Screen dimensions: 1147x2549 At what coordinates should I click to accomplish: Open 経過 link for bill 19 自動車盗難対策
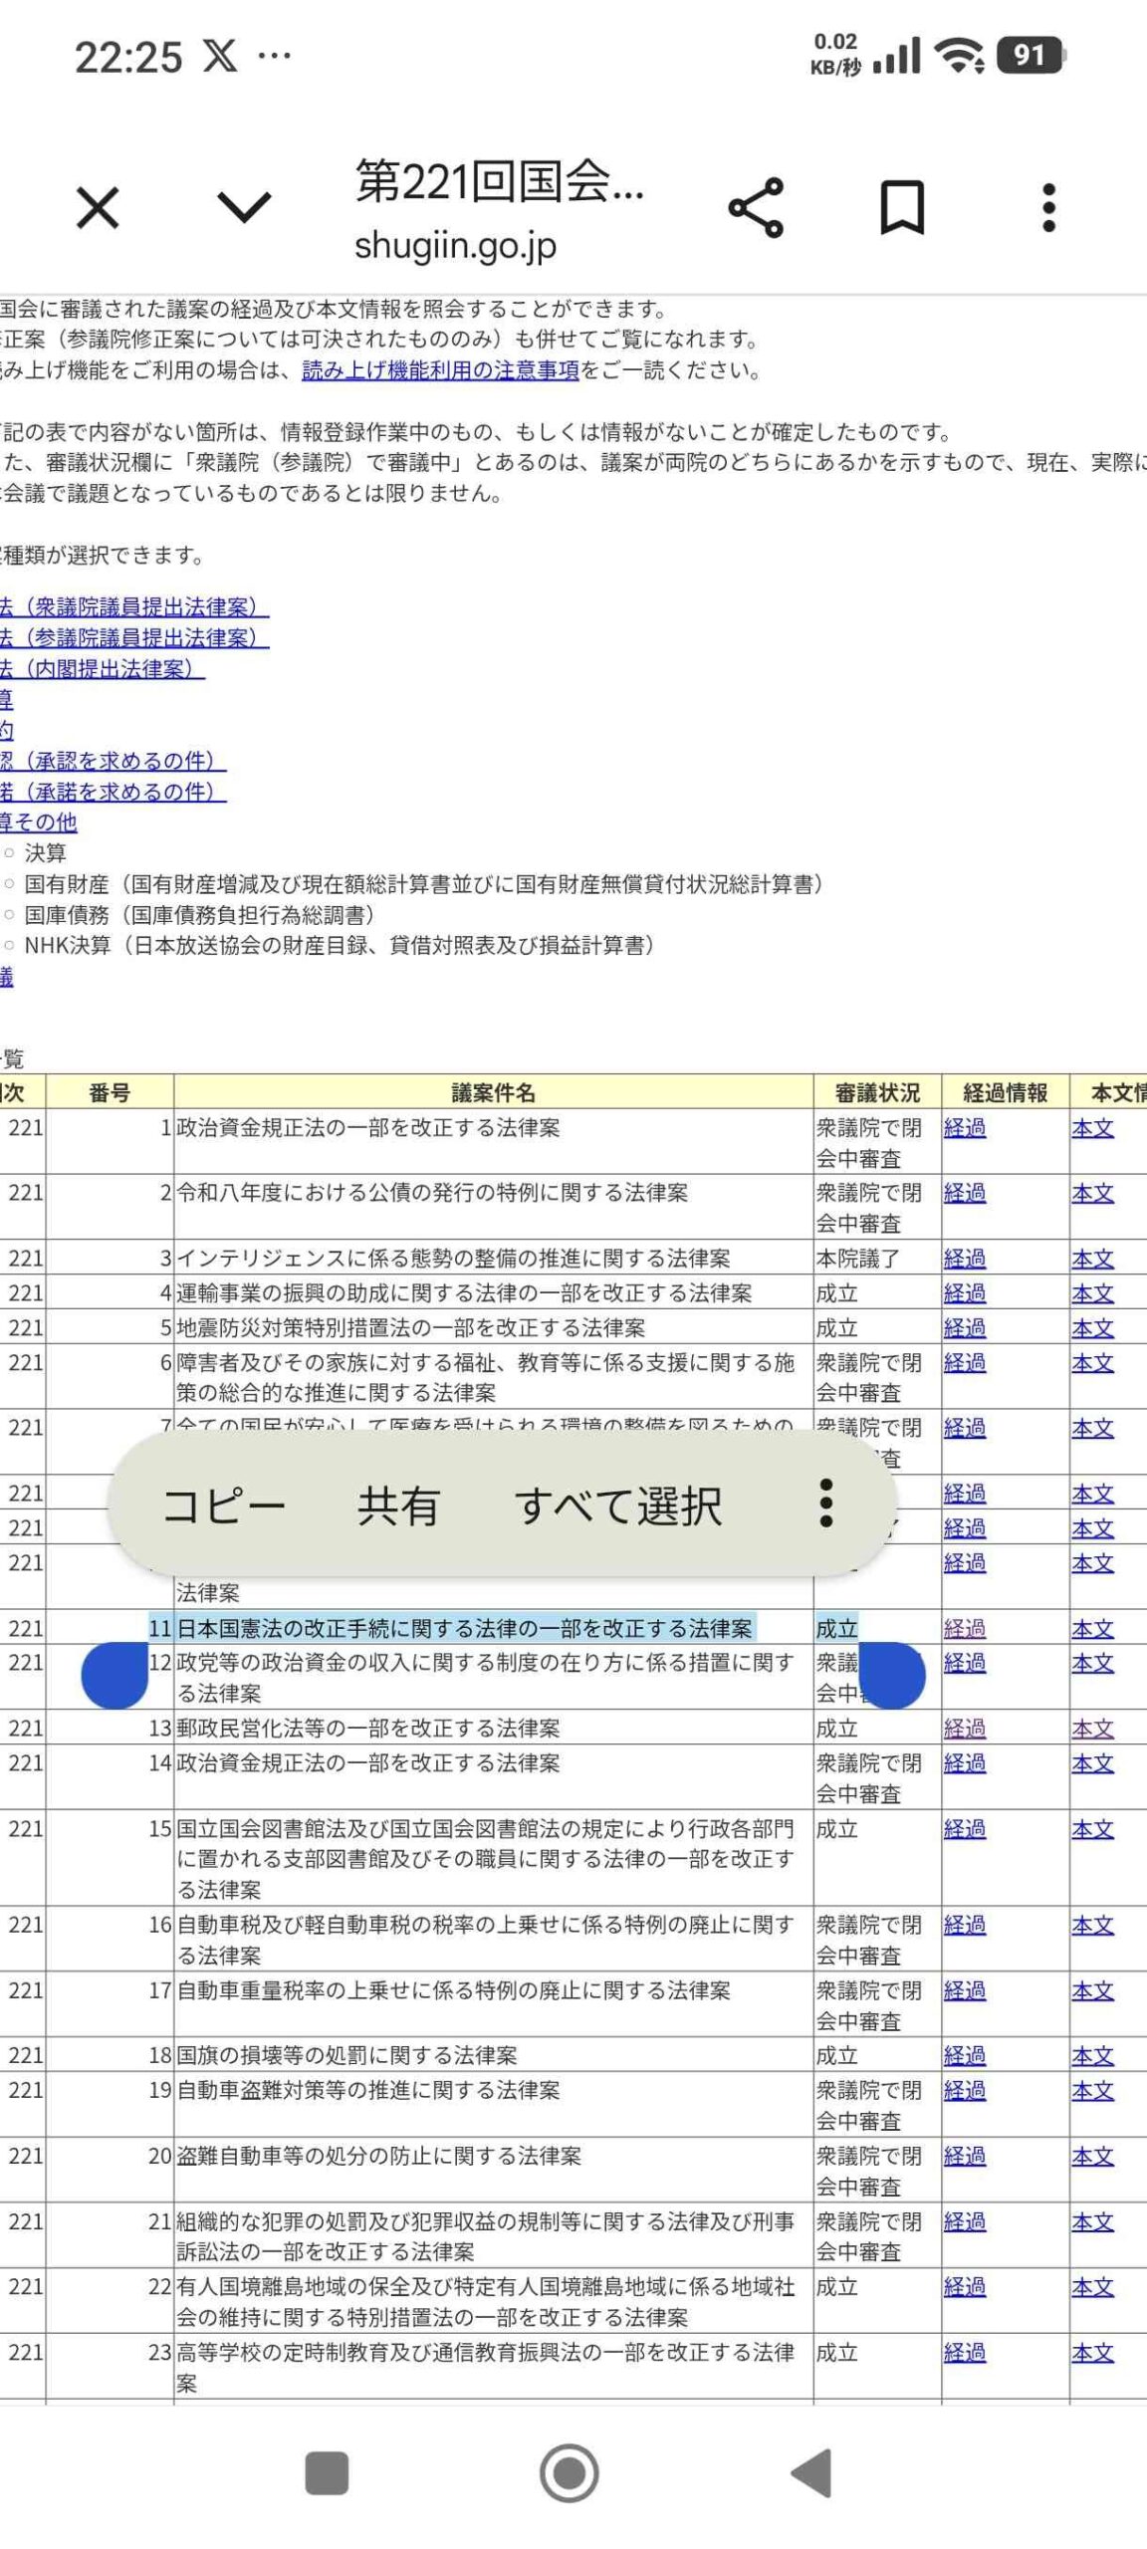[965, 2090]
